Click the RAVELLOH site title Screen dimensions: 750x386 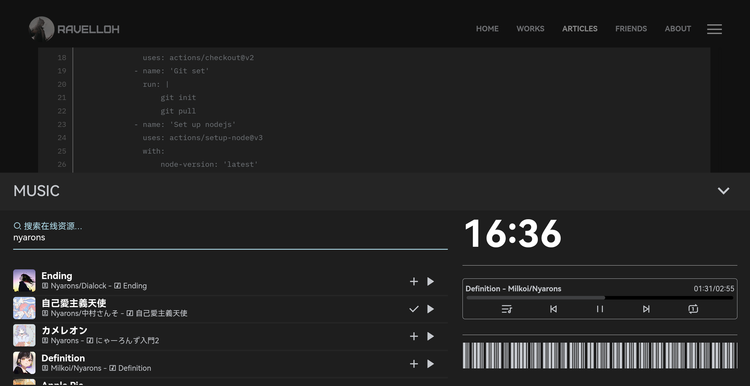88,29
